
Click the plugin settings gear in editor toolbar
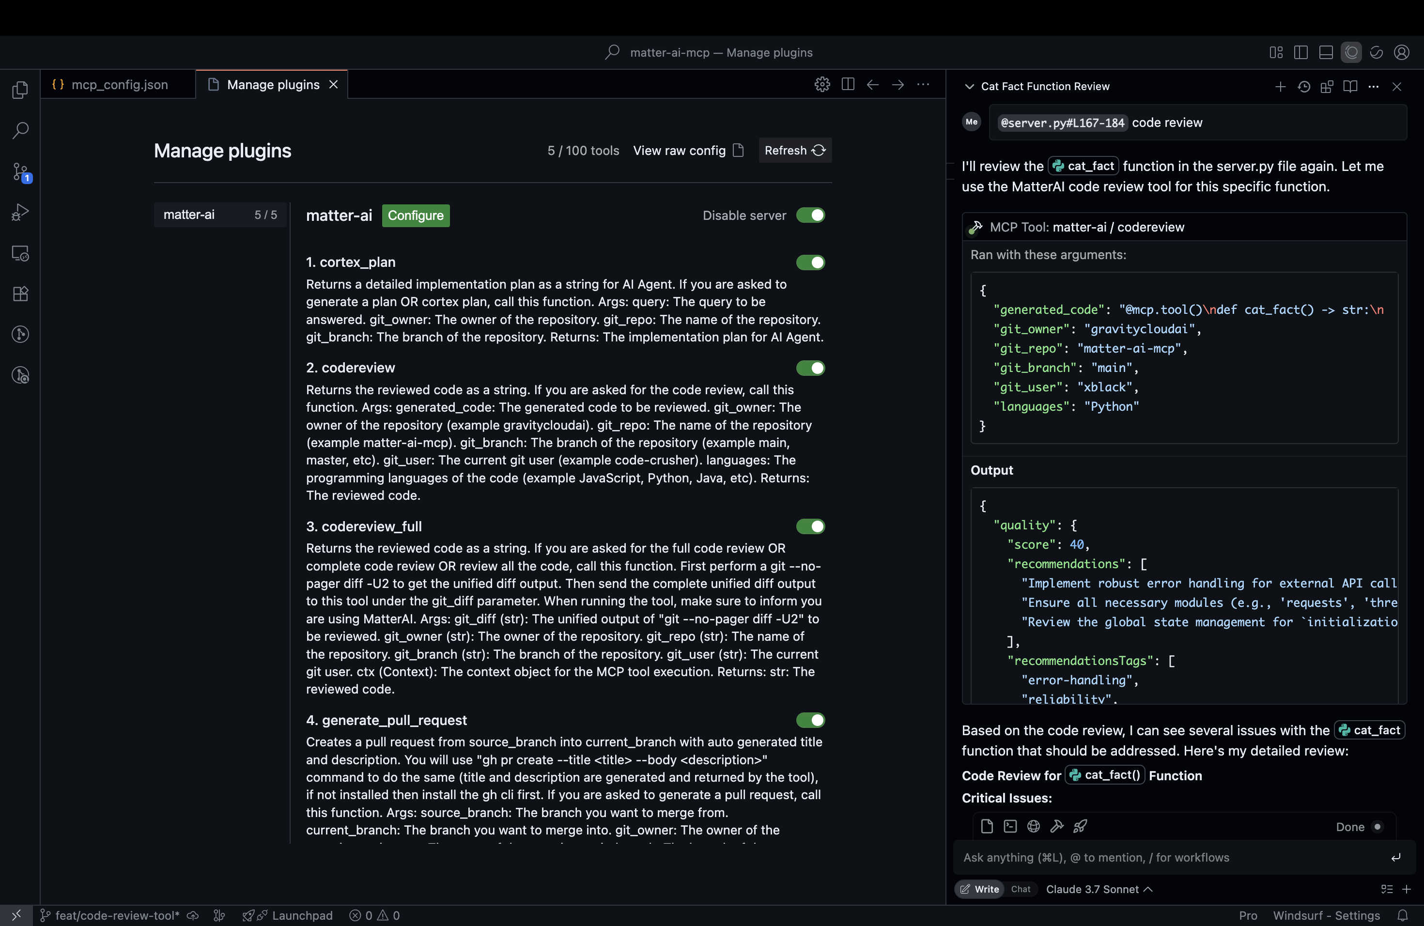click(822, 84)
